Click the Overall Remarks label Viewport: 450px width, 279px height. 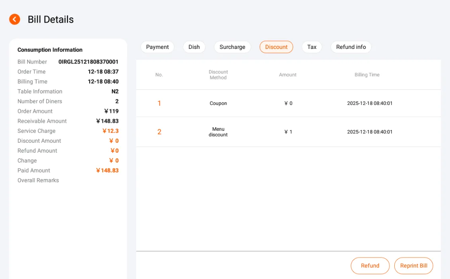point(38,180)
